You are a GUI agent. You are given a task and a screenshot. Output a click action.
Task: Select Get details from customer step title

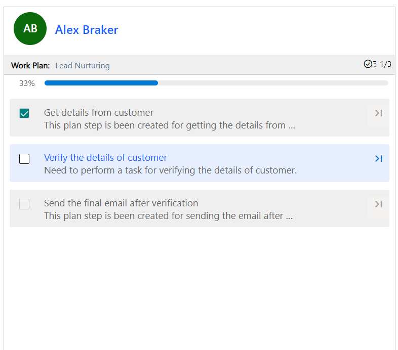[x=99, y=113]
